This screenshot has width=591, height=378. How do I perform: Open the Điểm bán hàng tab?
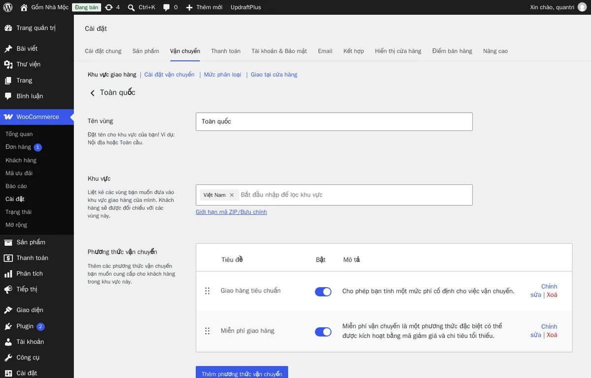pos(452,51)
